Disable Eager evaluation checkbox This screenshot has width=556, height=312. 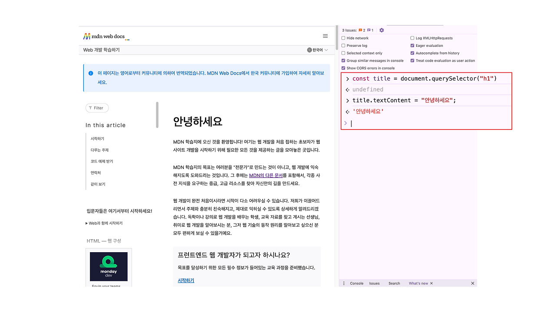coord(413,45)
